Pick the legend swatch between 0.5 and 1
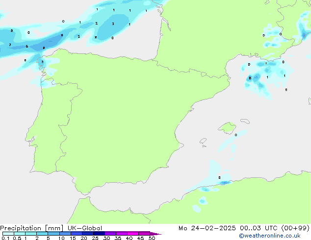The height and width of the screenshot is (240, 311). [20, 234]
